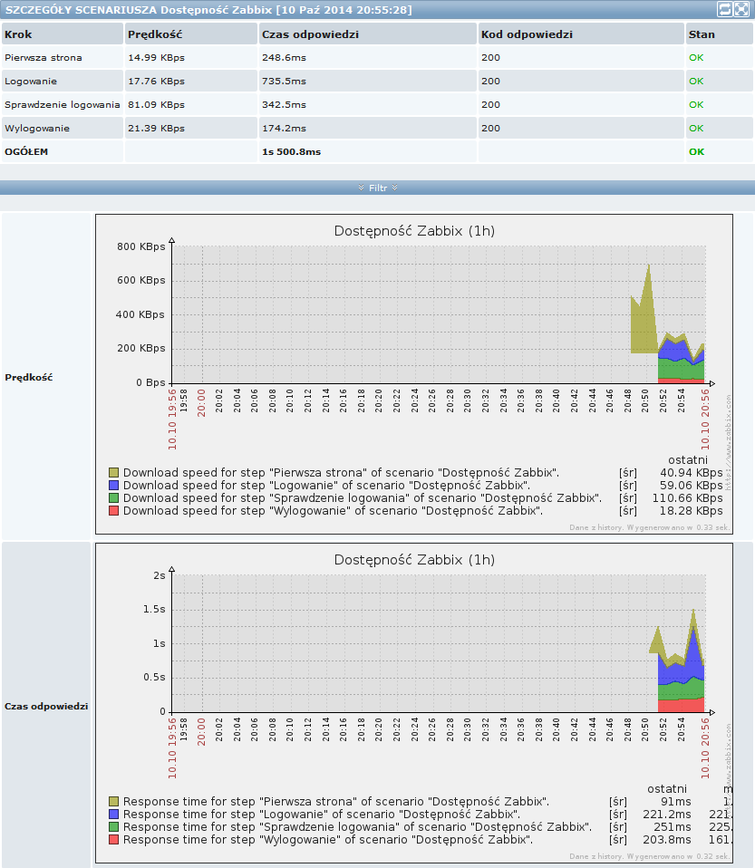This screenshot has width=755, height=868.
Task: Click green swatch for "Sprawdzenie logowania" download speed
Action: click(113, 498)
